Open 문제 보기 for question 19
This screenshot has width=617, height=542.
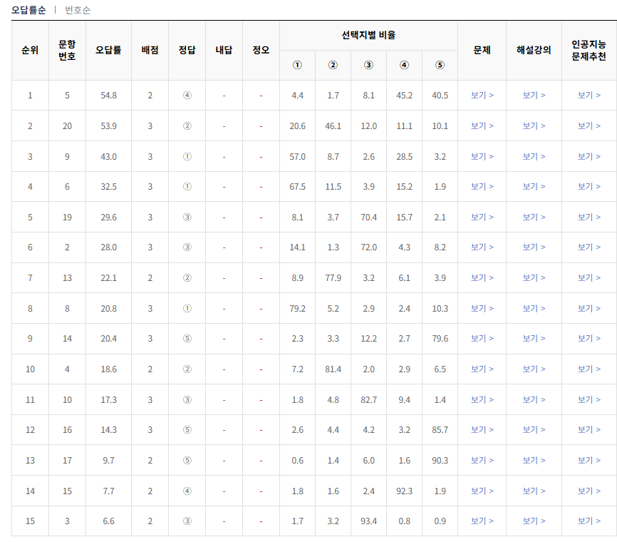point(482,217)
